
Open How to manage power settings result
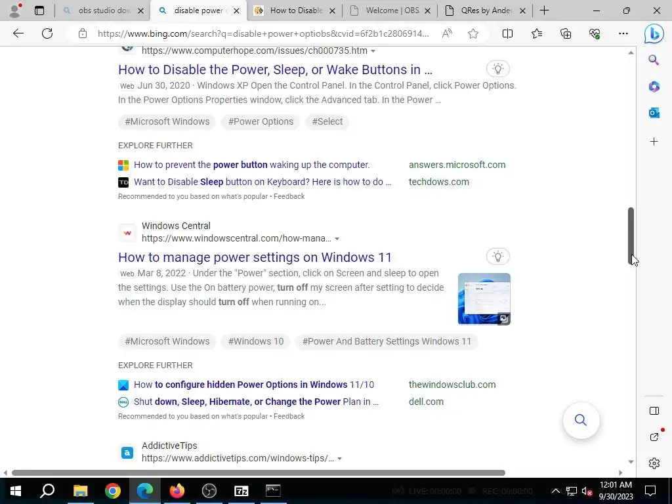(x=255, y=257)
